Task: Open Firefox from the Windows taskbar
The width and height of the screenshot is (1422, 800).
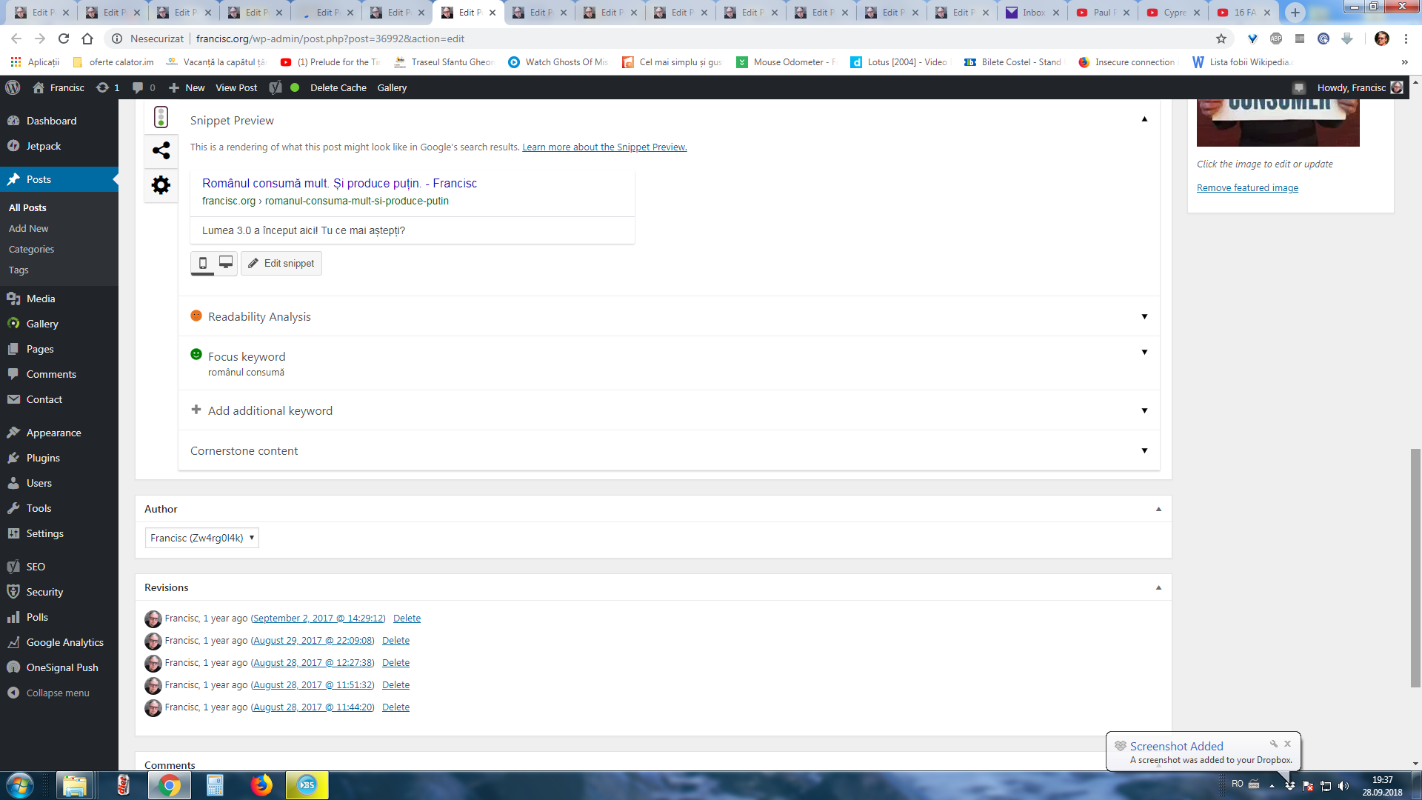Action: point(261,785)
